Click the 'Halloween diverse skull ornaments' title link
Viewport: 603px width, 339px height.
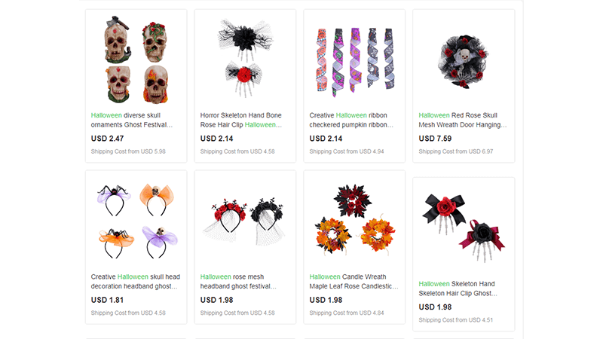tap(132, 120)
